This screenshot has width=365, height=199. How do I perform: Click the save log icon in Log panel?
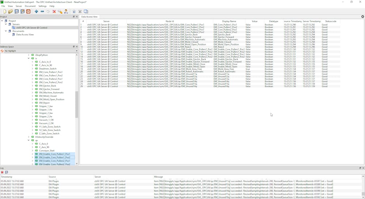click(7, 172)
